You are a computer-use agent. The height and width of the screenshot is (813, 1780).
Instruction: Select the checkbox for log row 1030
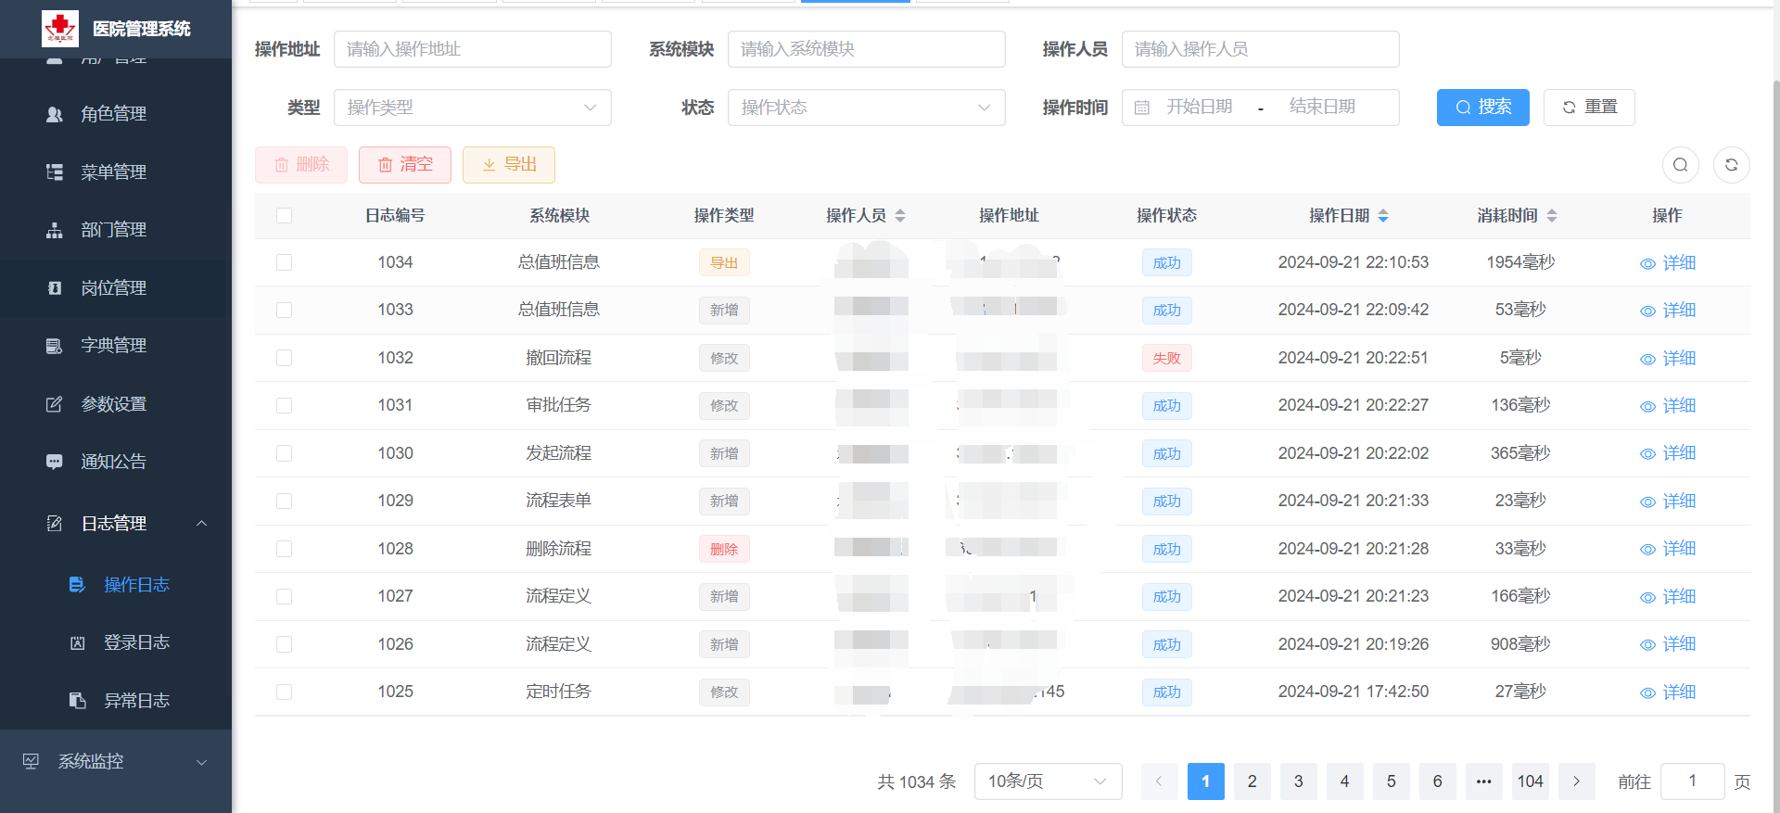[x=284, y=453]
